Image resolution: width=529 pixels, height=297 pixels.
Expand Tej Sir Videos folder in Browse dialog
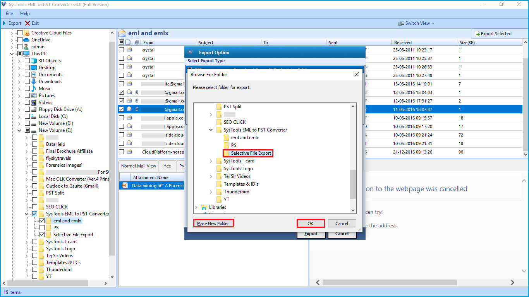tap(211, 176)
